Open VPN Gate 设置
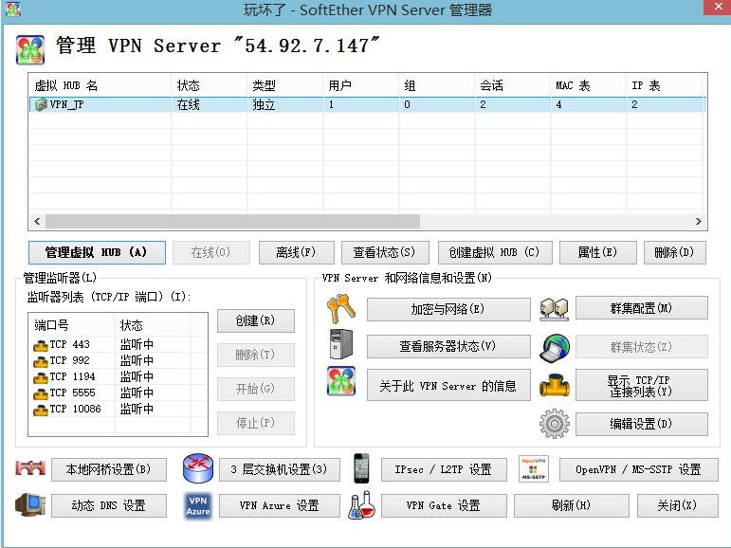 444,505
